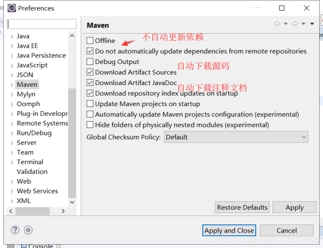This screenshot has width=323, height=248.
Task: Open the Back history dropdown arrow
Action: pyautogui.click(x=286, y=24)
